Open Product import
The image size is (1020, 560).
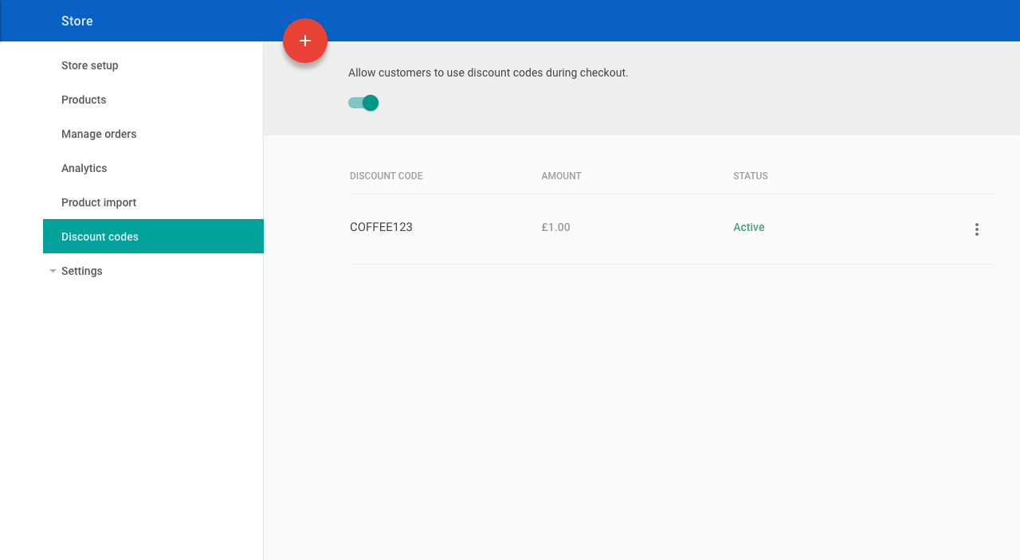tap(99, 202)
